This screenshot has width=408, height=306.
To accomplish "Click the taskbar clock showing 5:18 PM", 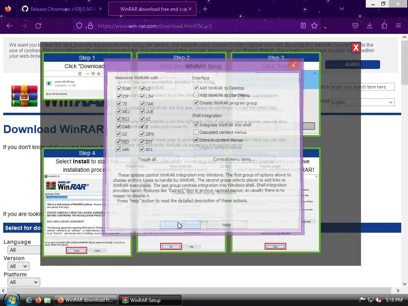I will [394, 300].
